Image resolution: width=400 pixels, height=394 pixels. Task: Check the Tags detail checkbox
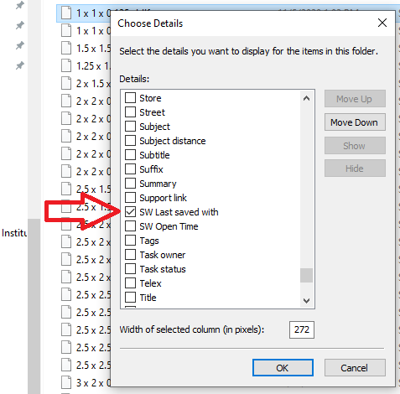[x=130, y=241]
